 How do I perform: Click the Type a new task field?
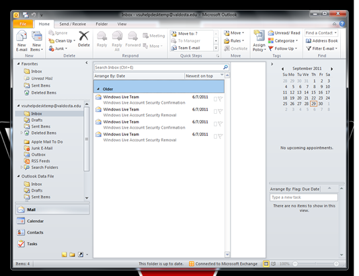point(304,197)
